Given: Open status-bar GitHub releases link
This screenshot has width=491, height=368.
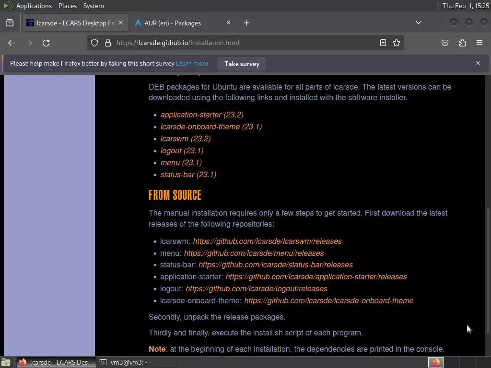Looking at the screenshot, I should 276,264.
